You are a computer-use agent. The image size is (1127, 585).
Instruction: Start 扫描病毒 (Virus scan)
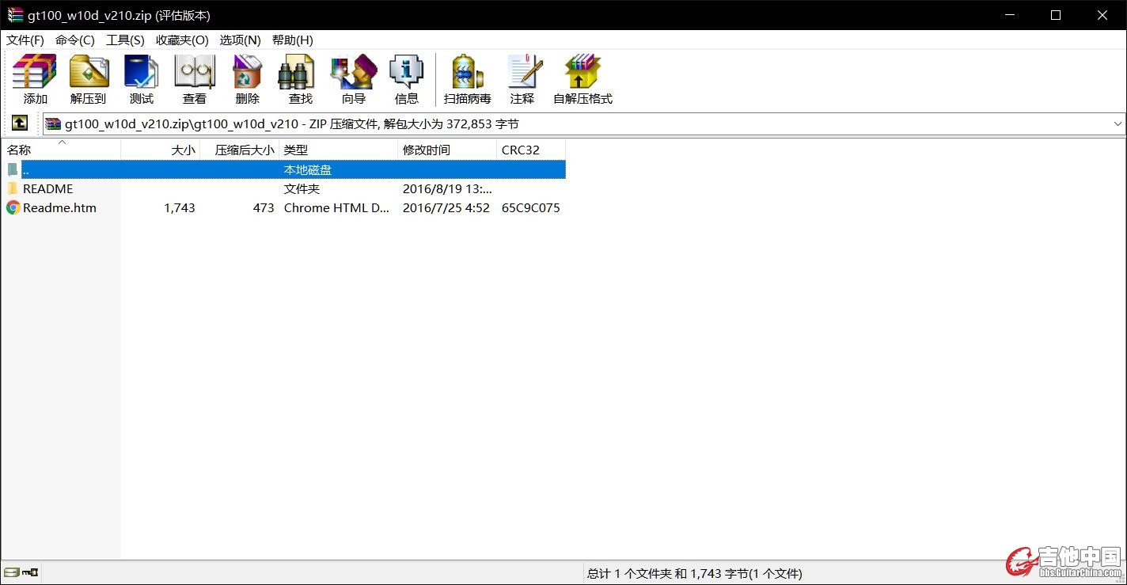pos(467,79)
